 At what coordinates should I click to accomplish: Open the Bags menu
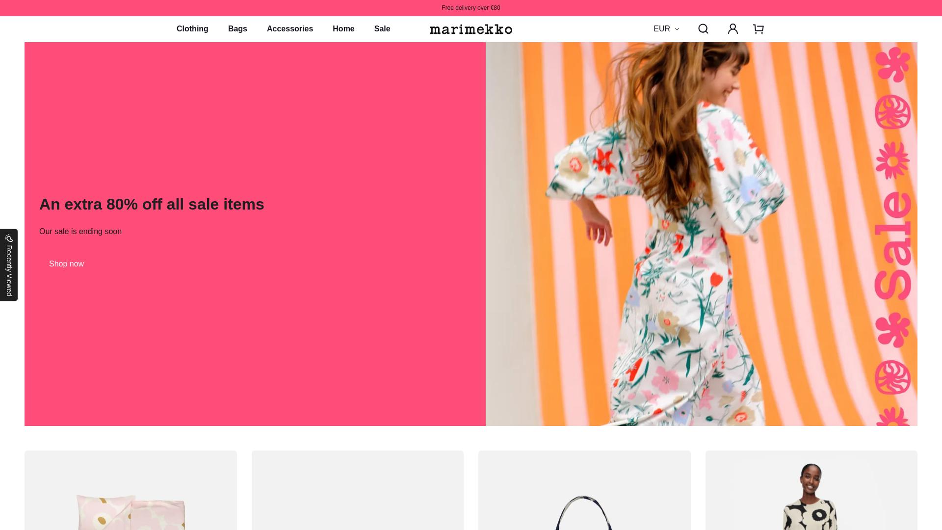(x=237, y=29)
